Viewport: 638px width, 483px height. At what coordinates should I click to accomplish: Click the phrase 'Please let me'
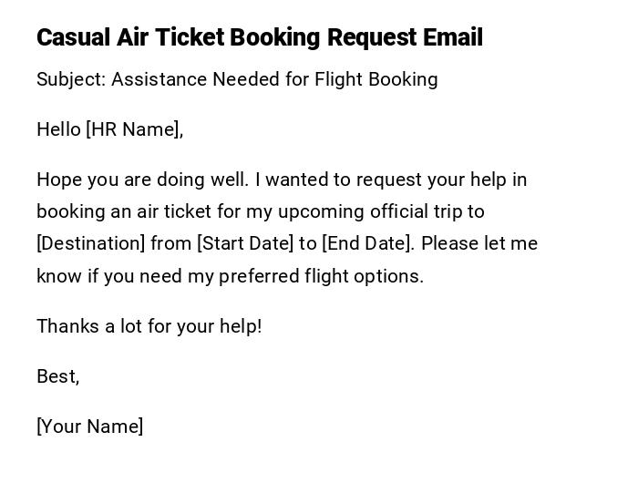[479, 243]
